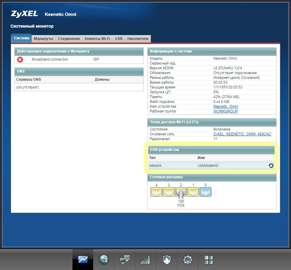Open the Wi-Fi signal bars icon
This screenshot has width=291, height=270.
[x=145, y=259]
